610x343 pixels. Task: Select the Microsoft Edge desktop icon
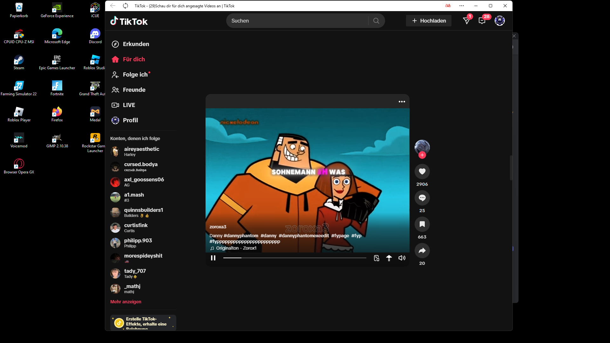pos(57,36)
